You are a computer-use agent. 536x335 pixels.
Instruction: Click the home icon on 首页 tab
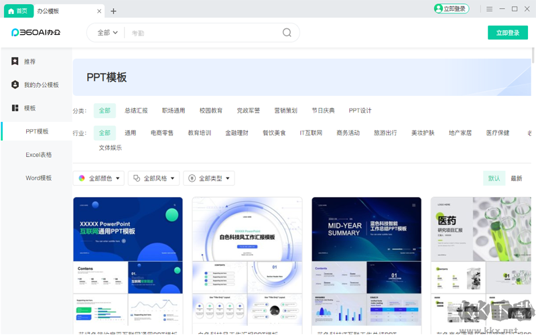[x=11, y=11]
